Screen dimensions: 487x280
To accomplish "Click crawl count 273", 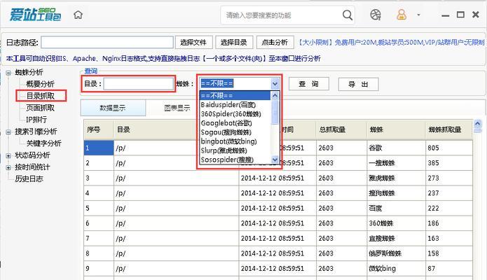I will coord(449,178).
